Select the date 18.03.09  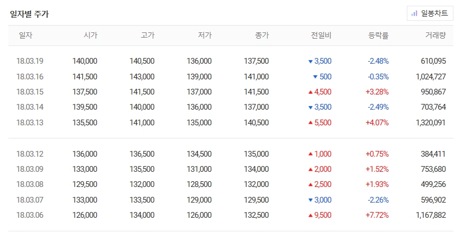pos(30,169)
